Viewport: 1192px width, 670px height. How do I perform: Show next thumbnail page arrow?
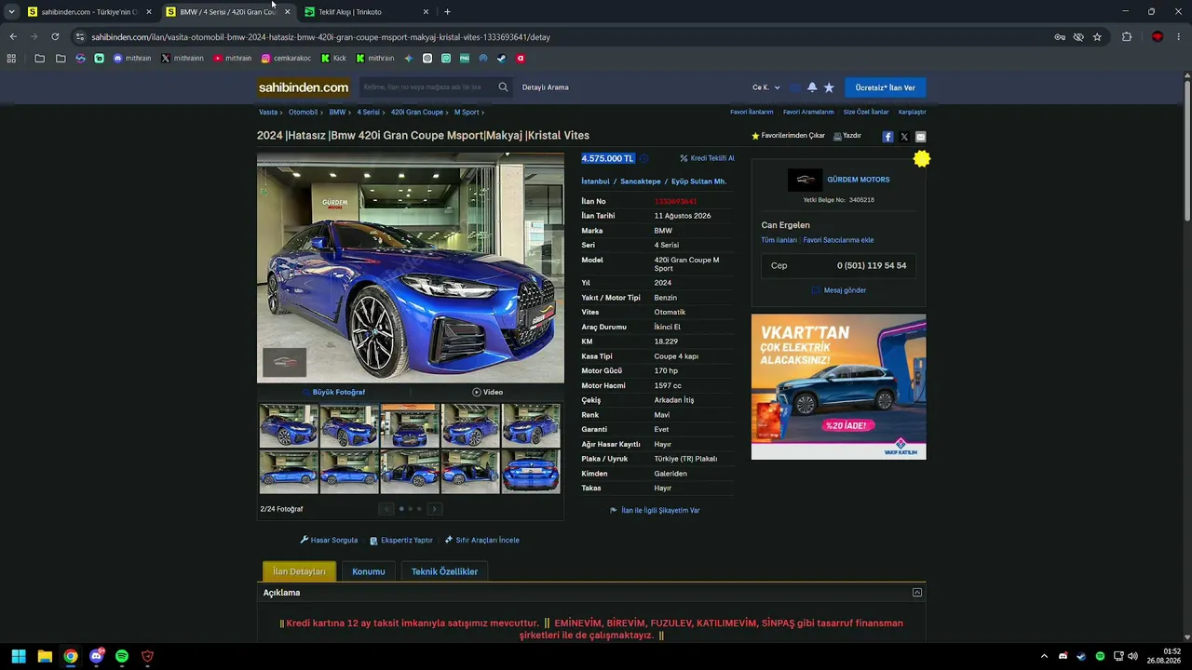(434, 509)
